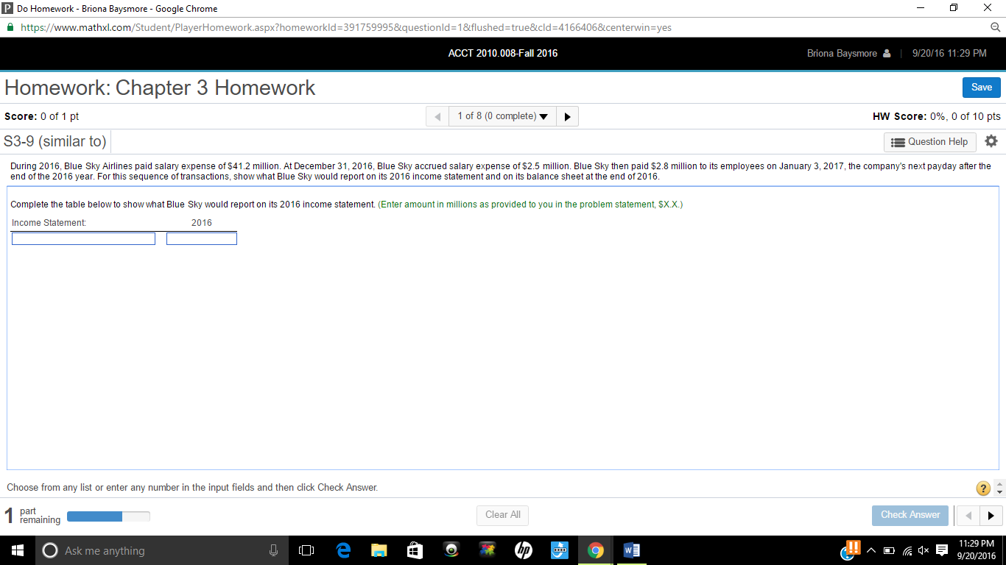Select the Check Answer button
This screenshot has height=565, width=1006.
(x=910, y=515)
